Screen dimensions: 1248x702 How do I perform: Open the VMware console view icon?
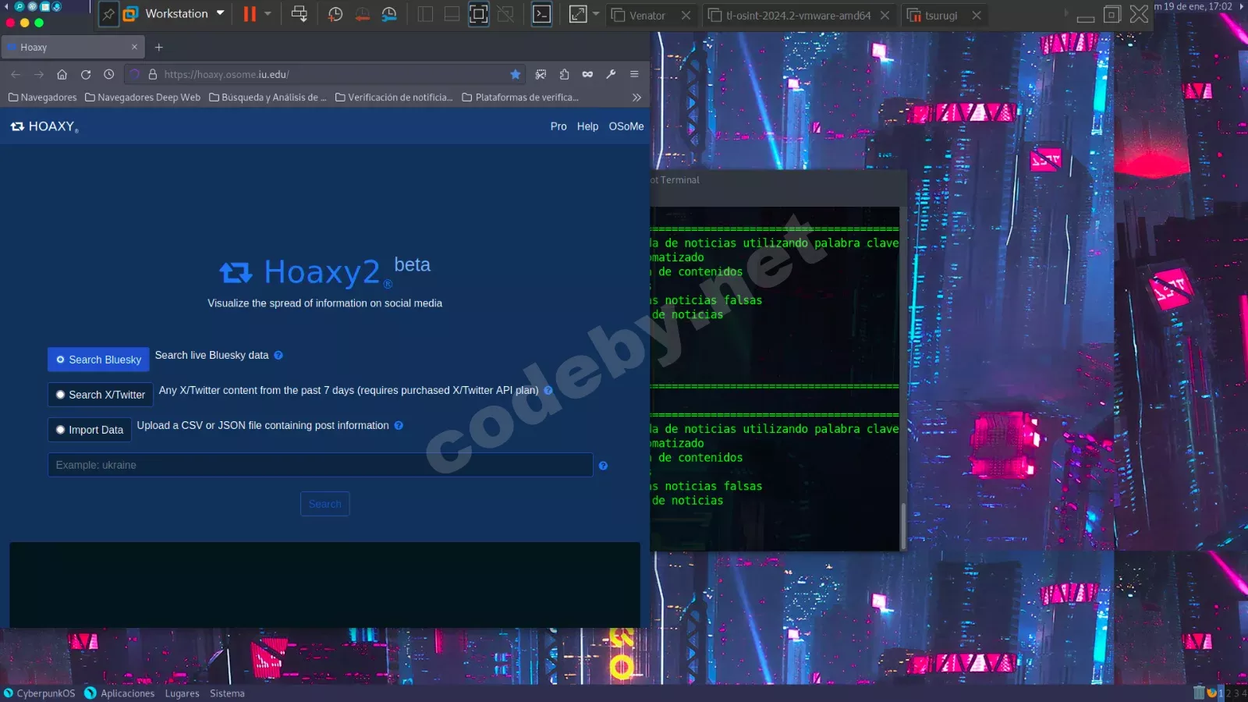point(541,14)
